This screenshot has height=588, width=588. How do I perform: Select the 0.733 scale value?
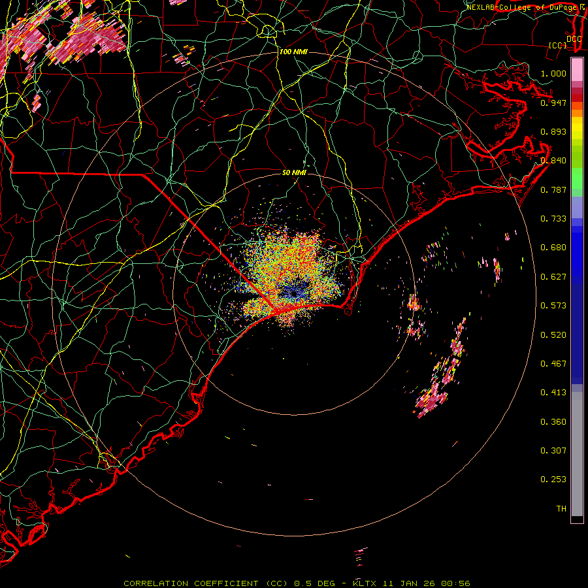click(x=553, y=218)
